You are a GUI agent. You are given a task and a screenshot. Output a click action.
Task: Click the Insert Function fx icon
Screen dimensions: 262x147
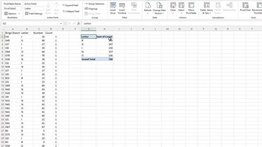[78, 24]
